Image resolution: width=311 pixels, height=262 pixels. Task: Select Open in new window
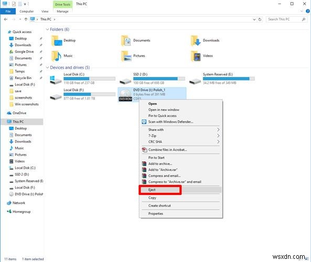(x=164, y=110)
